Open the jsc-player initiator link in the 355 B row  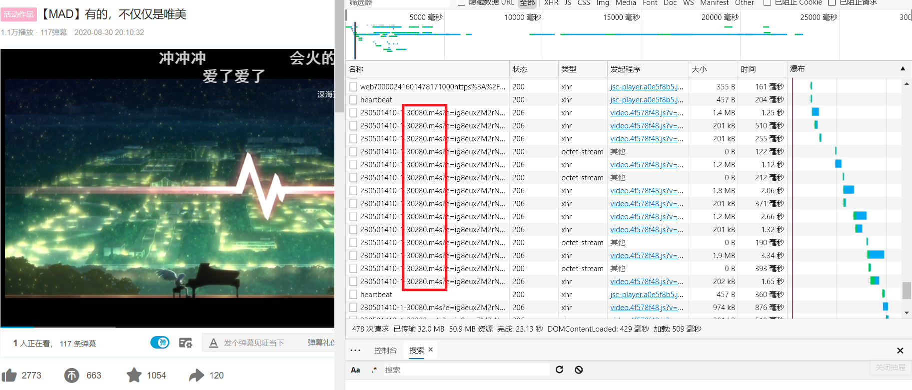[x=647, y=86]
